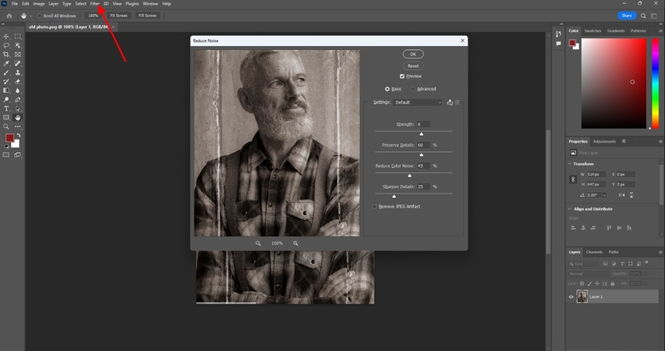665x351 pixels.
Task: Select the Move tool
Action: 6,37
